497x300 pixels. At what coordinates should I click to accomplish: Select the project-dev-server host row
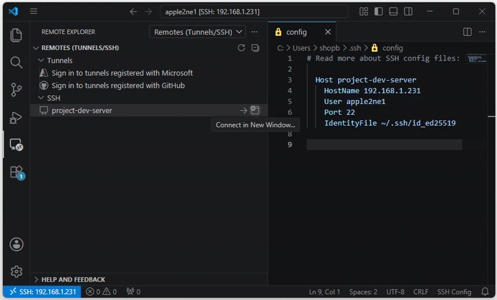pos(149,110)
